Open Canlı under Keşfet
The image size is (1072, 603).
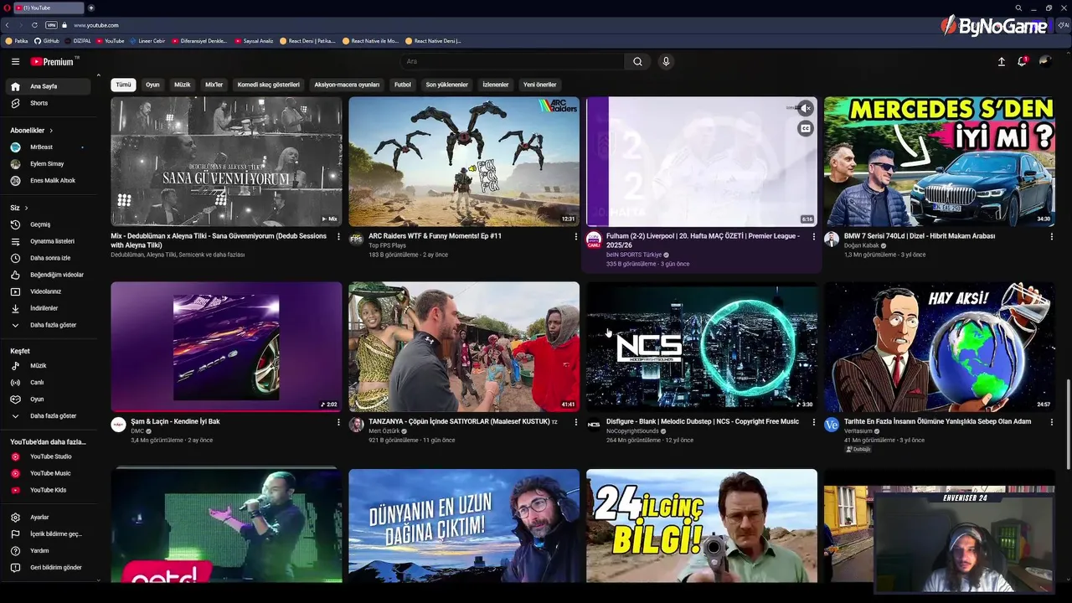coord(49,383)
